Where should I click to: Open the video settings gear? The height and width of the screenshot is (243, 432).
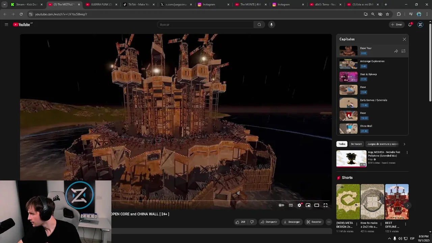[x=299, y=205]
